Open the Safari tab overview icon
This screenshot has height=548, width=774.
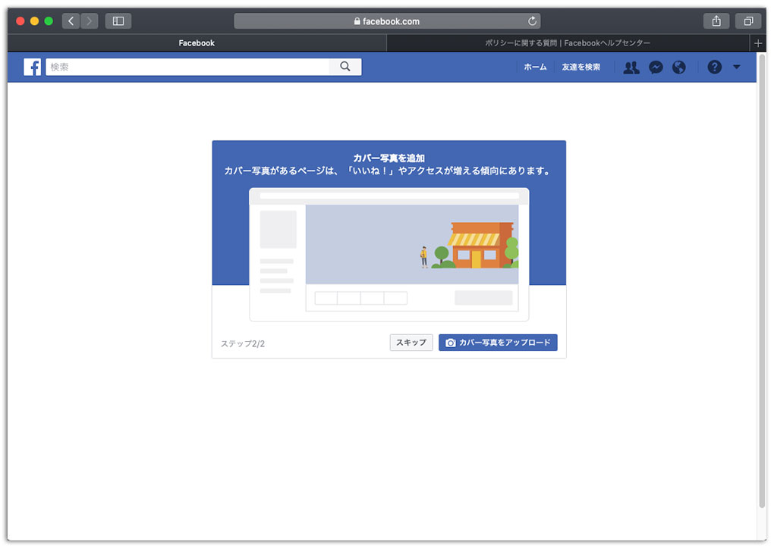coord(748,20)
